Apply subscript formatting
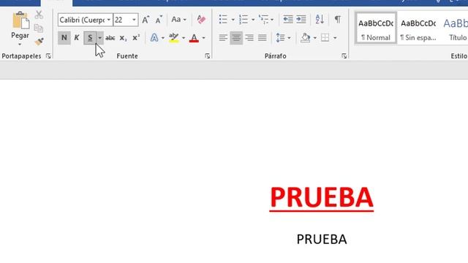The width and height of the screenshot is (468, 263). point(123,38)
